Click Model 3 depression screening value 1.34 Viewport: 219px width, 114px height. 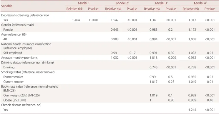[153, 20]
